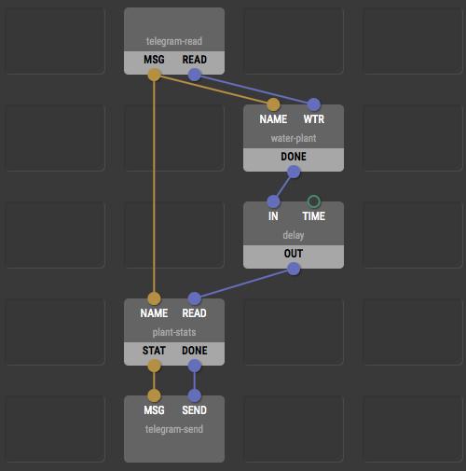Select the plant-stats node label
Viewport: 466px width, 471px height.
(x=174, y=332)
